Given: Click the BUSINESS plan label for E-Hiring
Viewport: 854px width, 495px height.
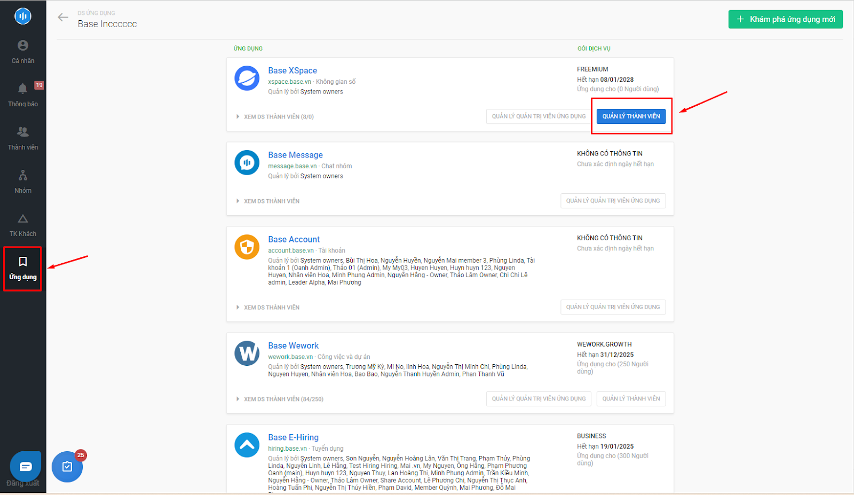Looking at the screenshot, I should click(x=591, y=436).
